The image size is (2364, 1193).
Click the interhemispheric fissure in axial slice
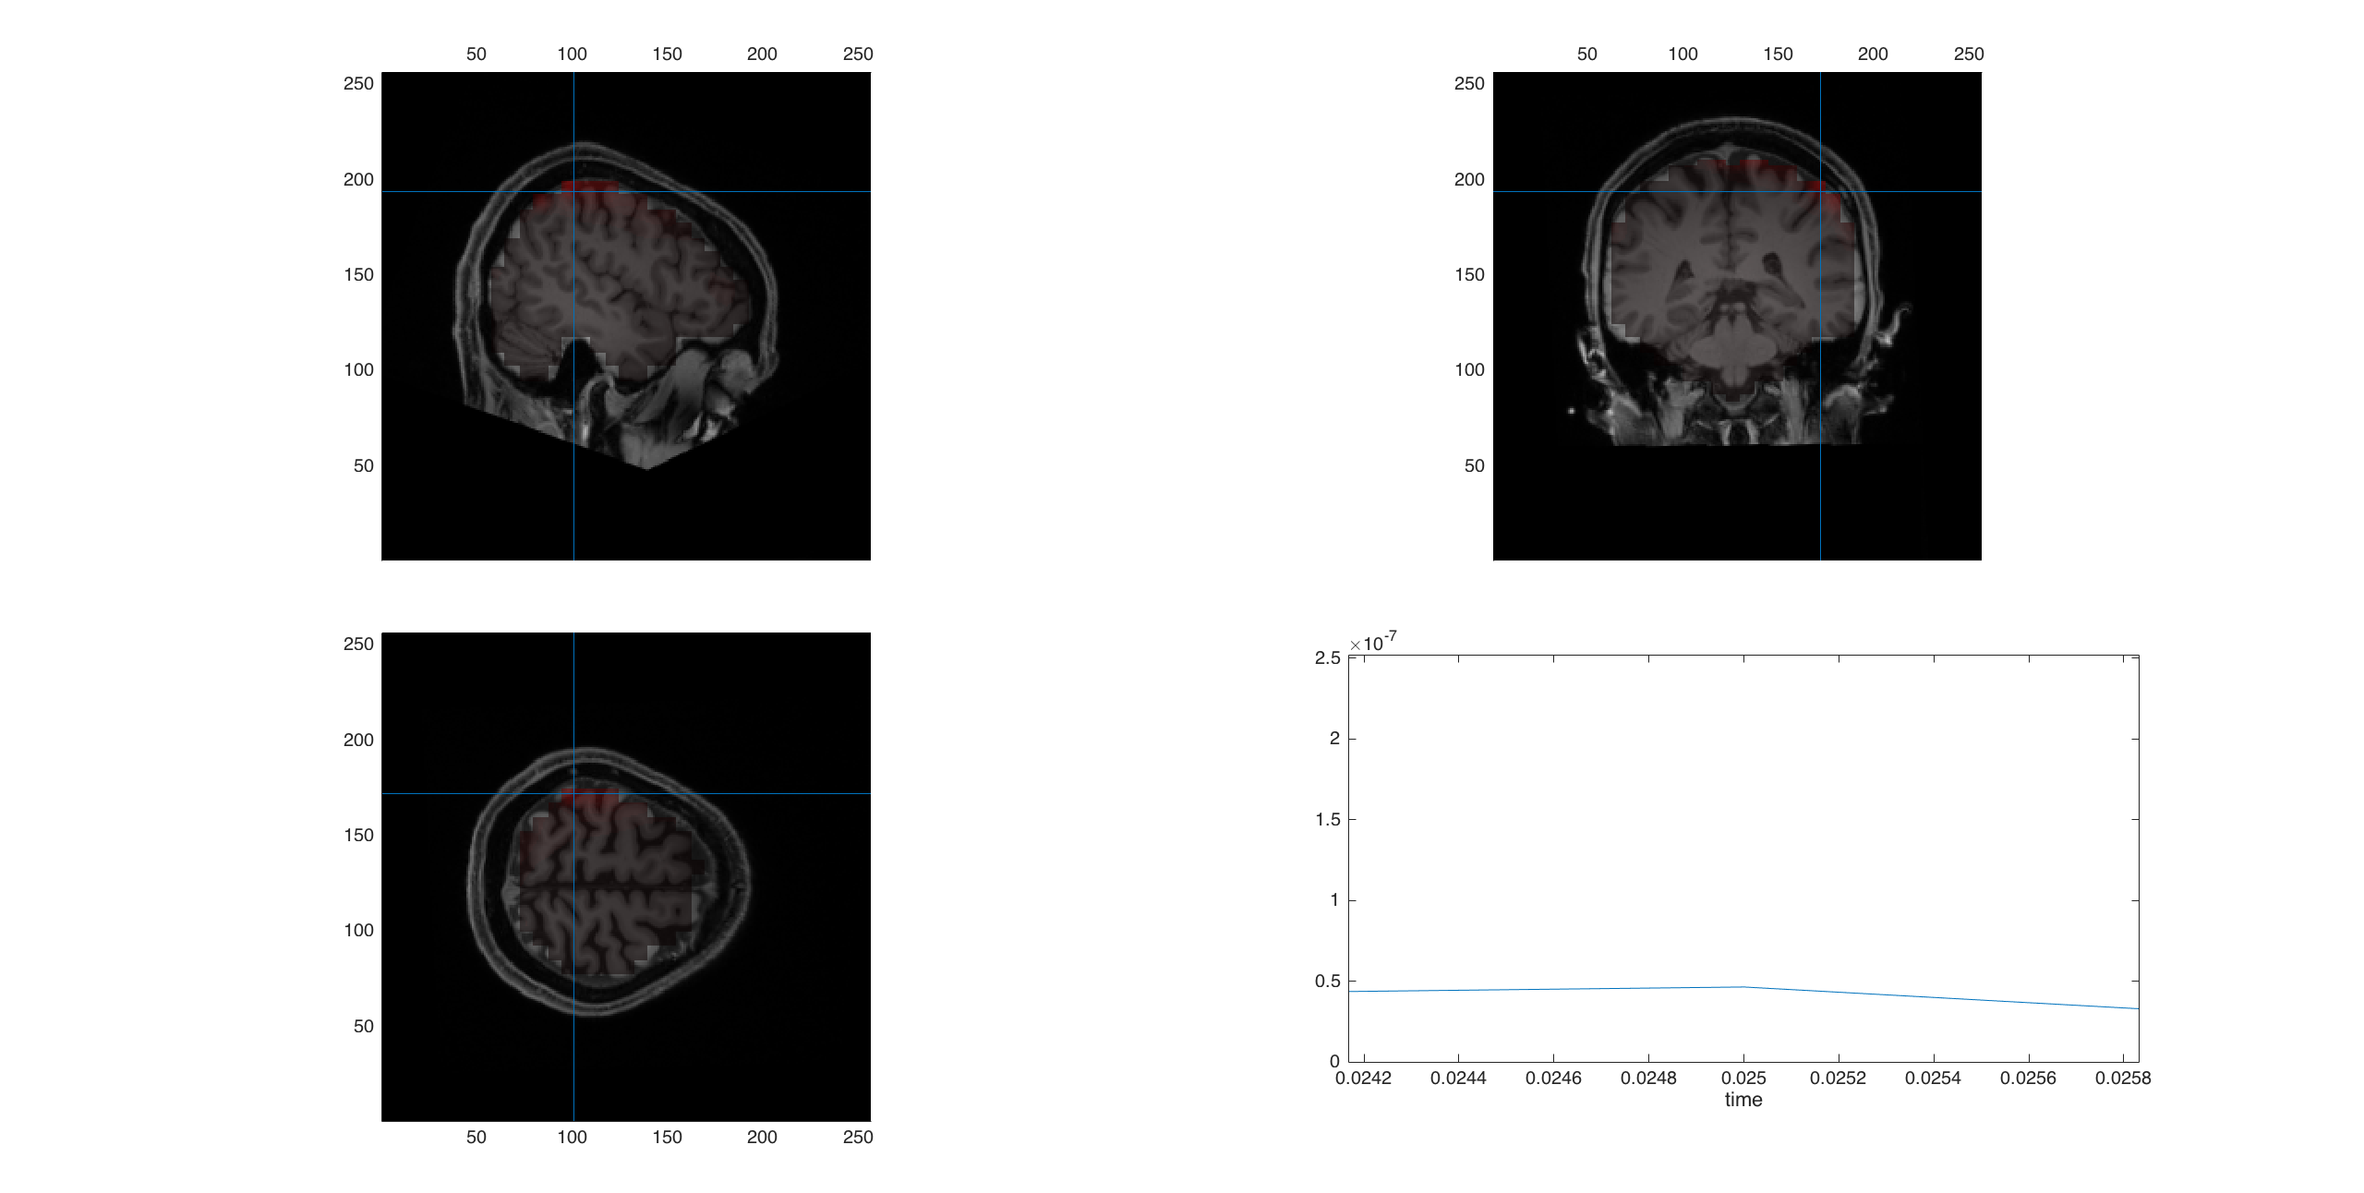(605, 886)
